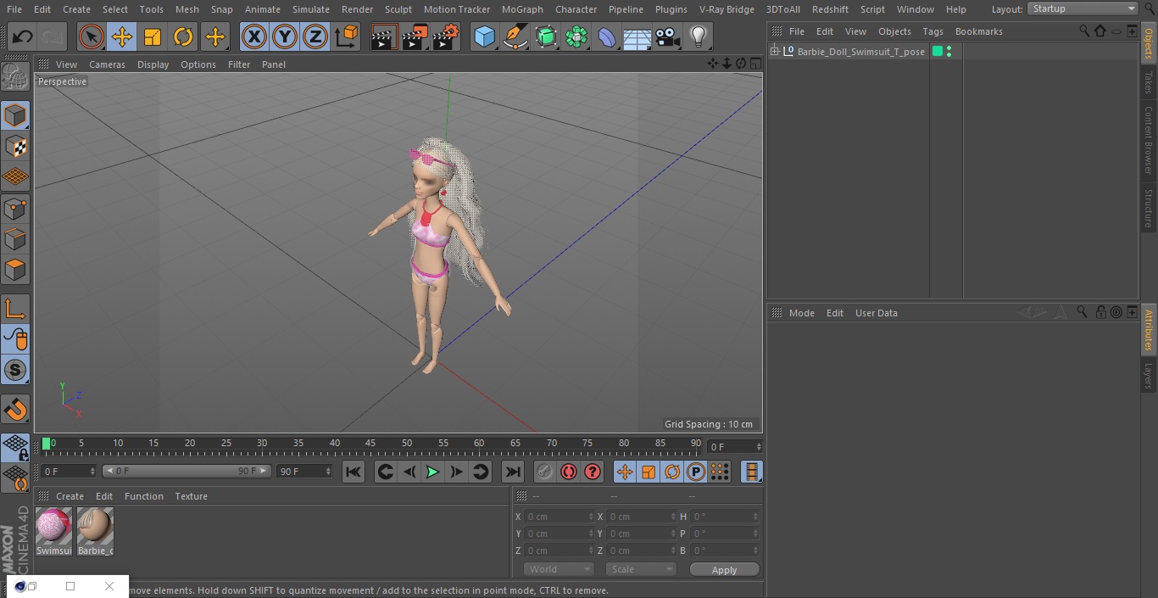Switch to Texture mode
Image resolution: width=1158 pixels, height=598 pixels.
pyautogui.click(x=15, y=146)
